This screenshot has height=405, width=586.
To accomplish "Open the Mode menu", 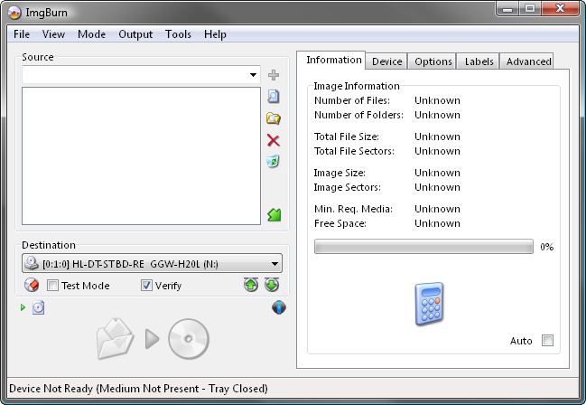I will tap(91, 34).
